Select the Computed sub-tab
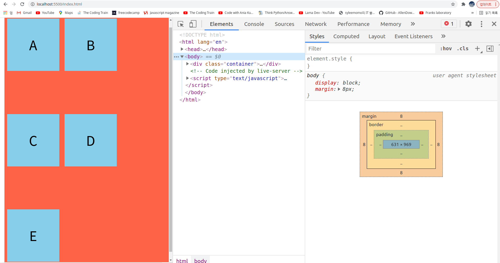This screenshot has height=263, width=500. (346, 36)
